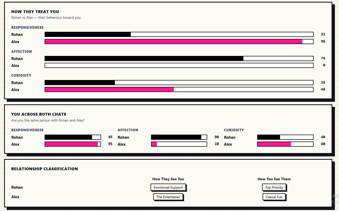Click Rohan's Affection bar showing 90 across both chats
The image size is (339, 211).
(179, 137)
